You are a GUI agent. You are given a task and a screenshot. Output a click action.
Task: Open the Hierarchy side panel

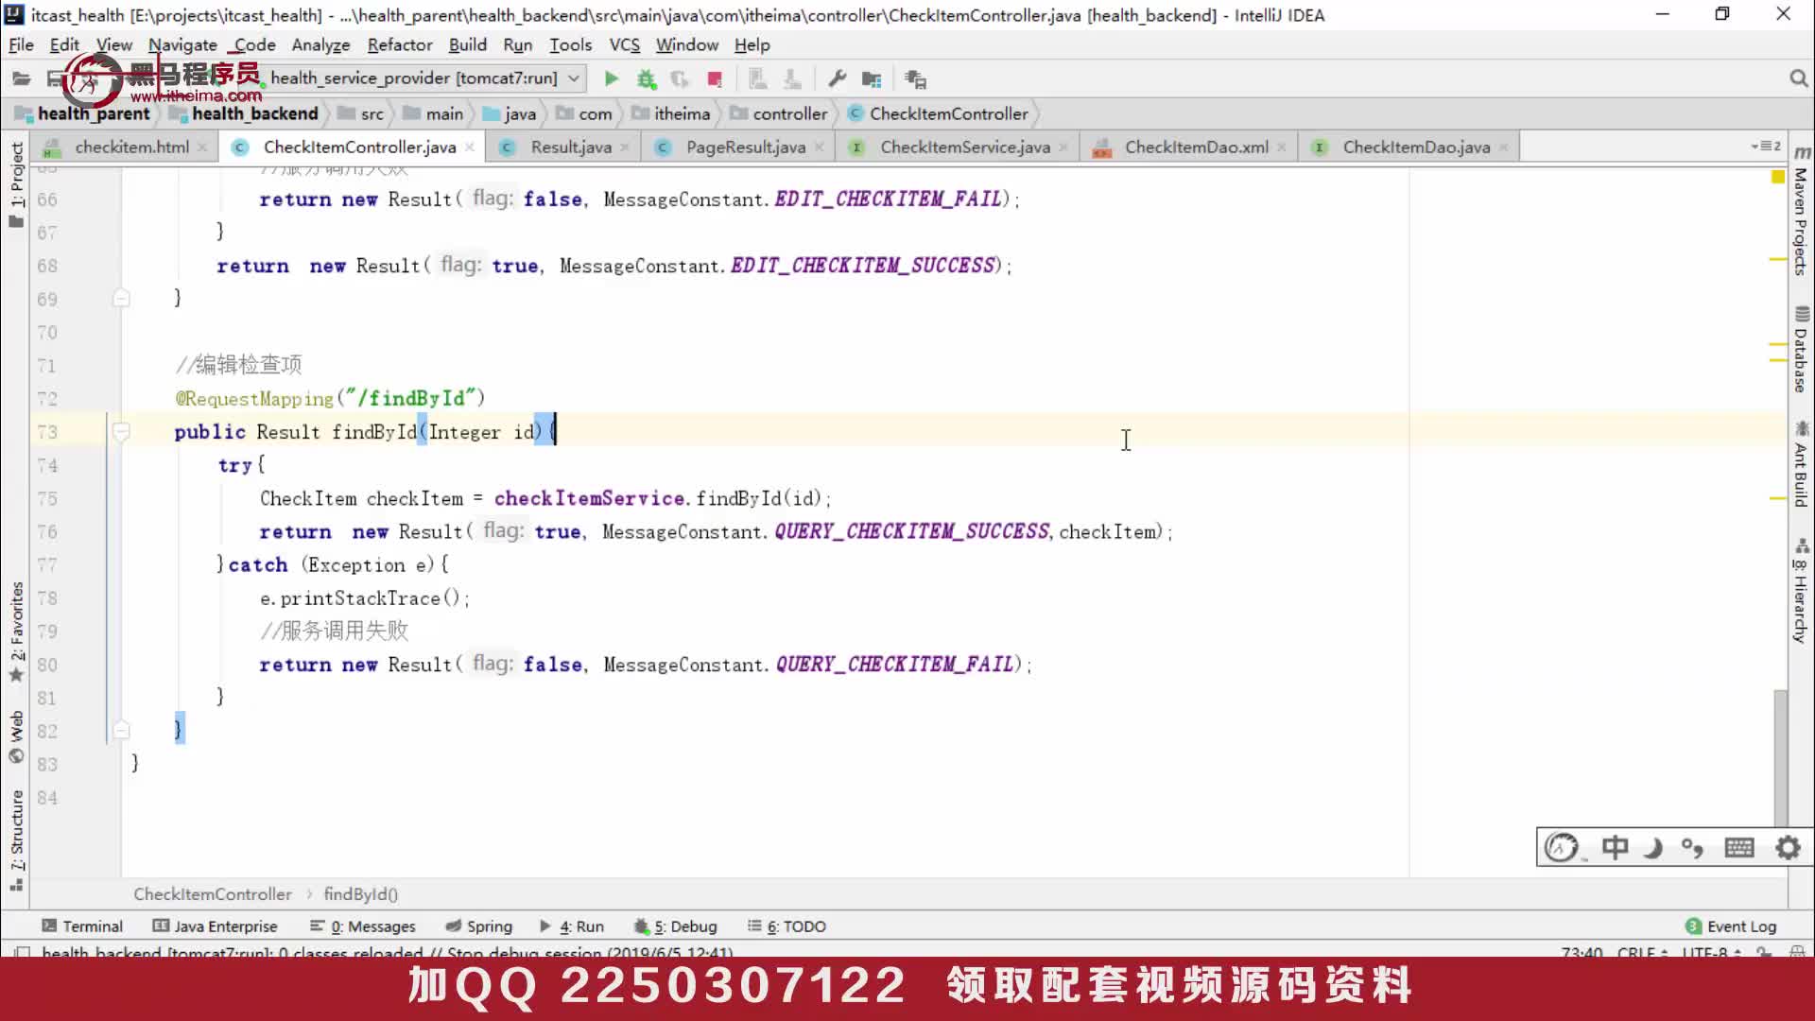coord(1802,592)
